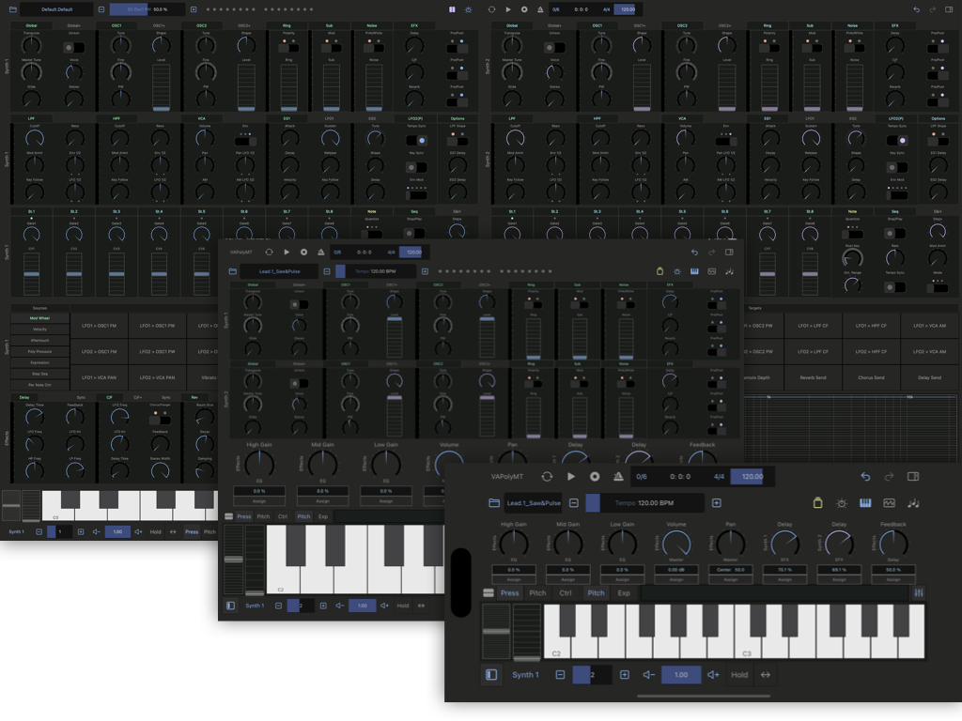The image size is (962, 721).
Task: Click Assign under the Volume knob
Action: [x=675, y=580]
